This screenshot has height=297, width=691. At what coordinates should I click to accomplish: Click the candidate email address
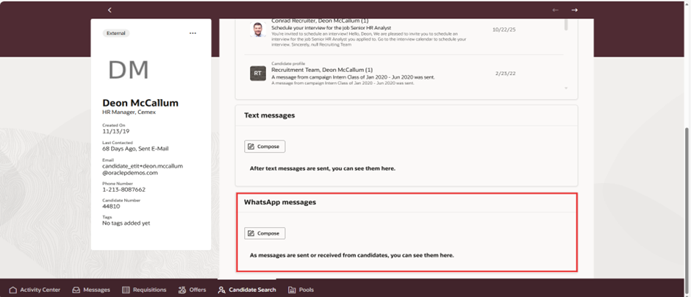[143, 169]
